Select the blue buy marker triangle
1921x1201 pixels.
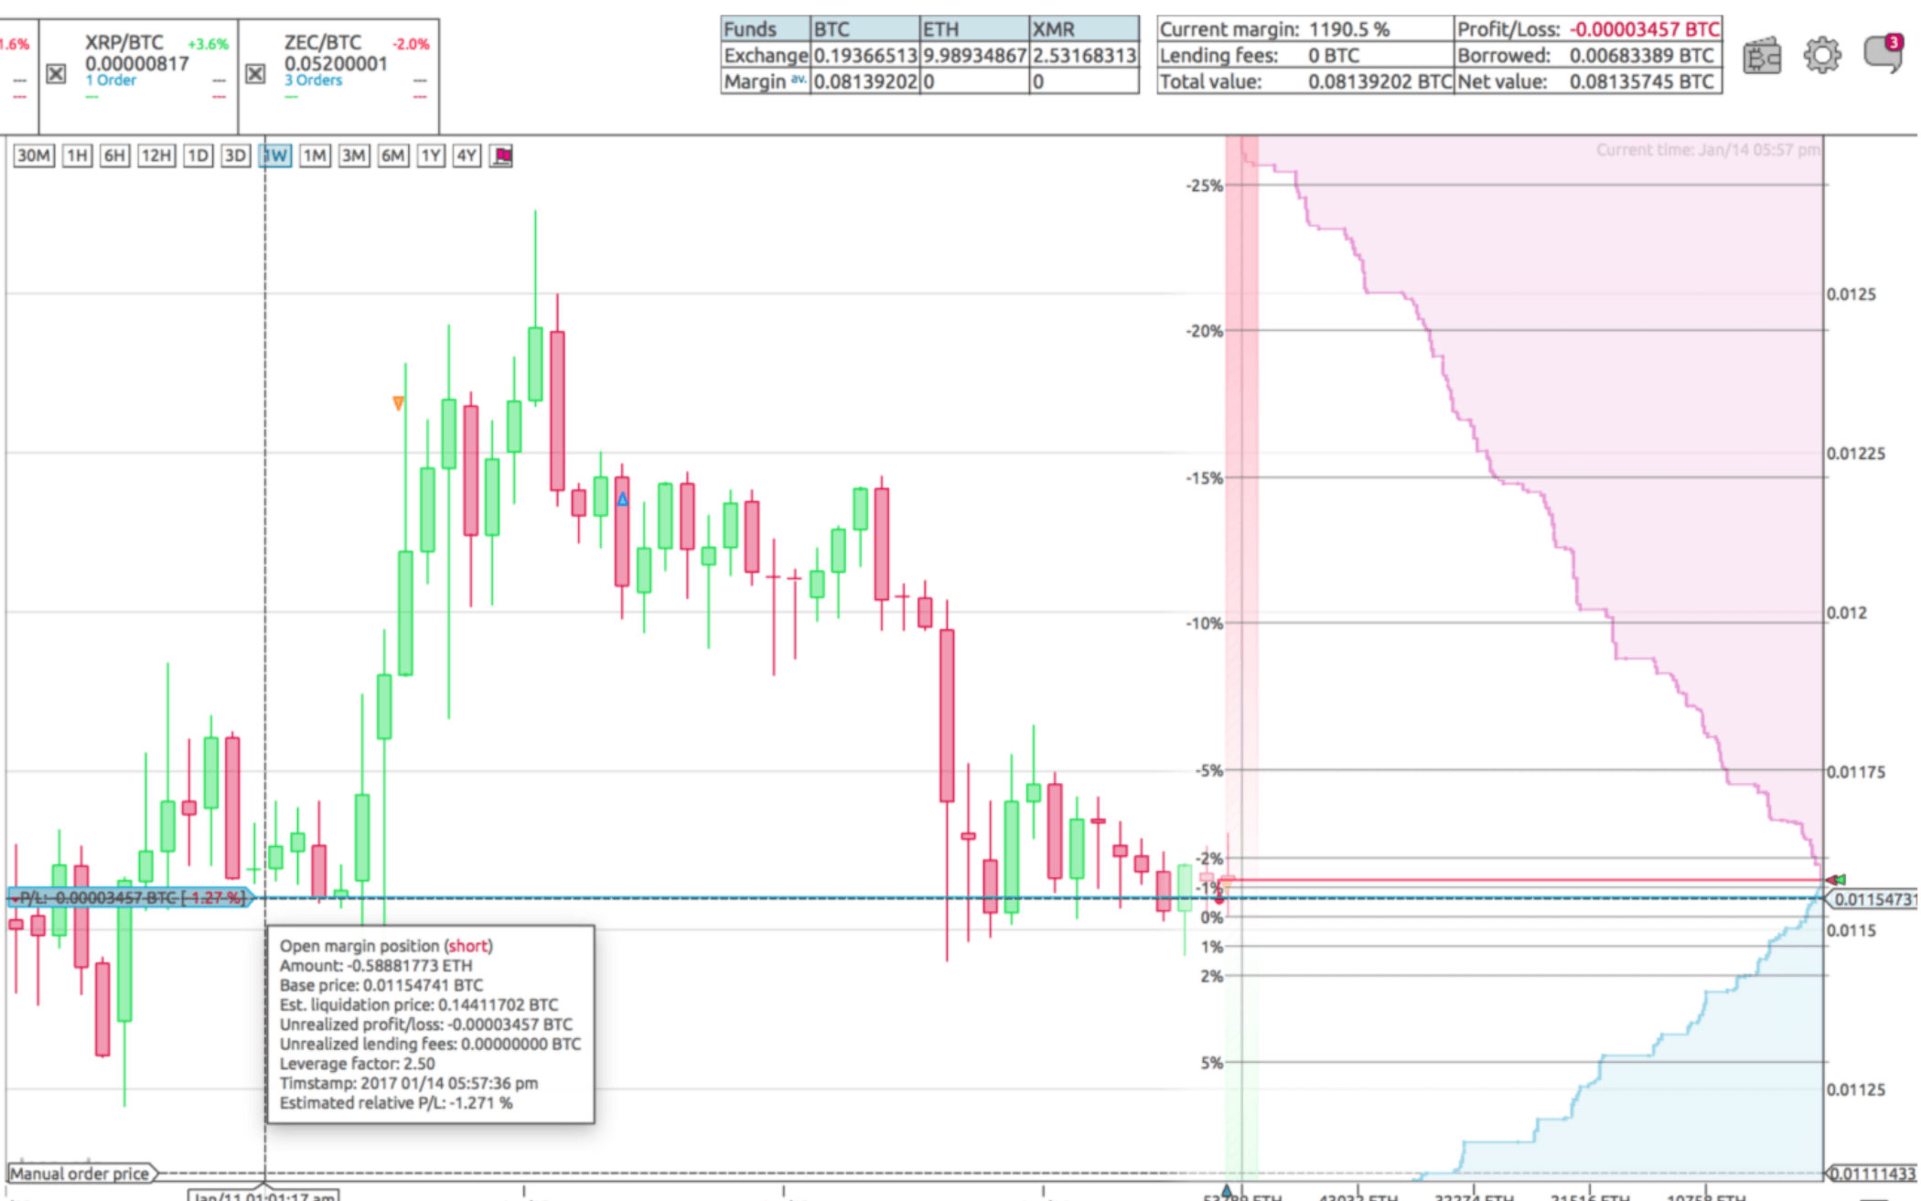click(x=622, y=499)
